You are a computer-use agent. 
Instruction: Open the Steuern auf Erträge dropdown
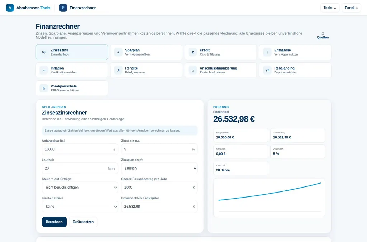tap(80, 187)
